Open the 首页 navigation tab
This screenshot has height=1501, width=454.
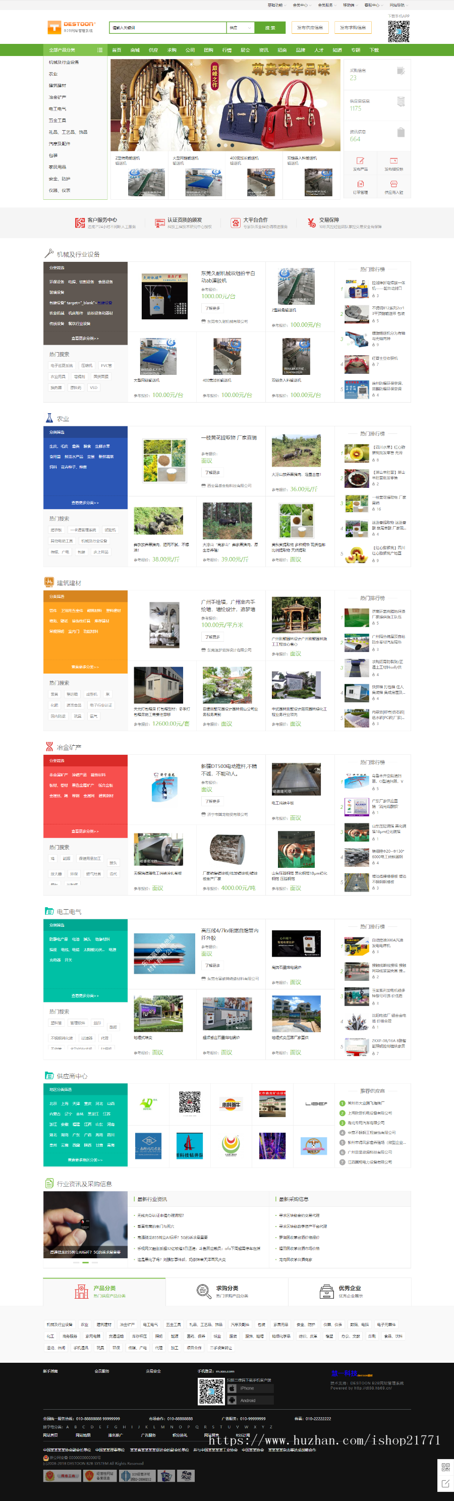pyautogui.click(x=117, y=50)
